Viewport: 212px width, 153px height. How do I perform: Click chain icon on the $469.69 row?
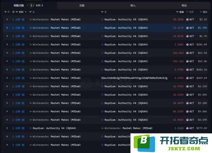point(7,78)
